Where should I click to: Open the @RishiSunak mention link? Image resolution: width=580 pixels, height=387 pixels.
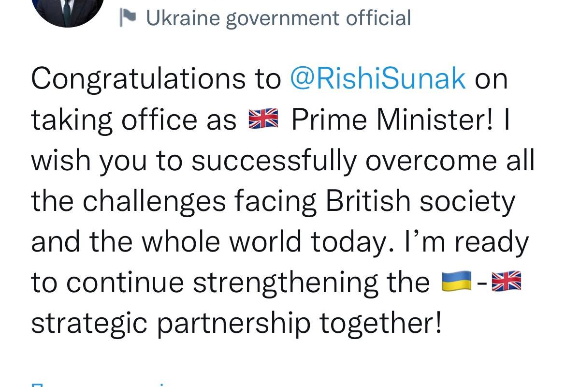point(377,79)
